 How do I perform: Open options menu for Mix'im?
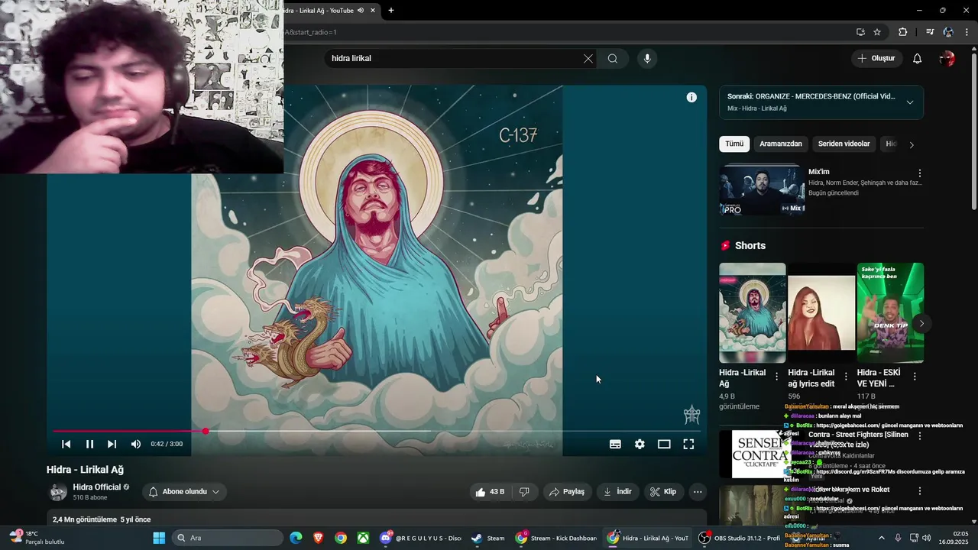point(920,173)
